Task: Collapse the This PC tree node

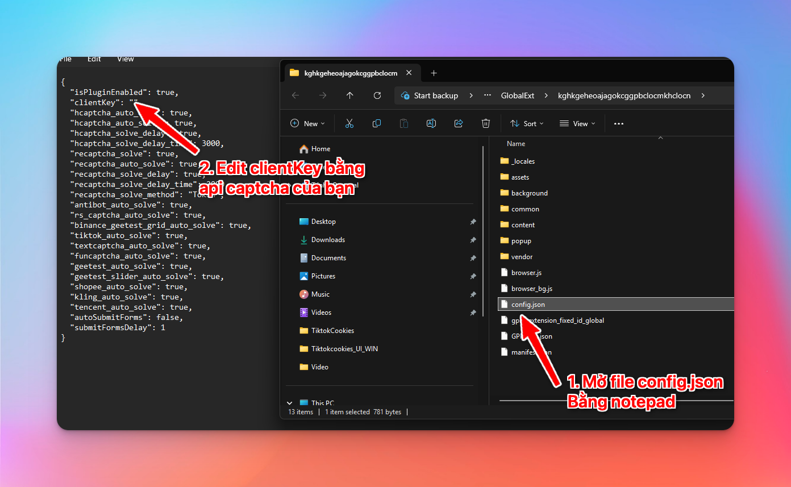Action: pos(290,403)
